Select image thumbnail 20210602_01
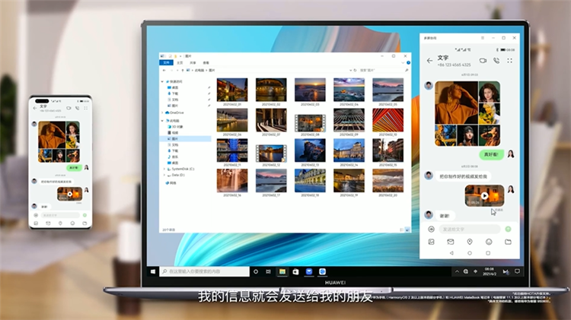 (x=232, y=90)
